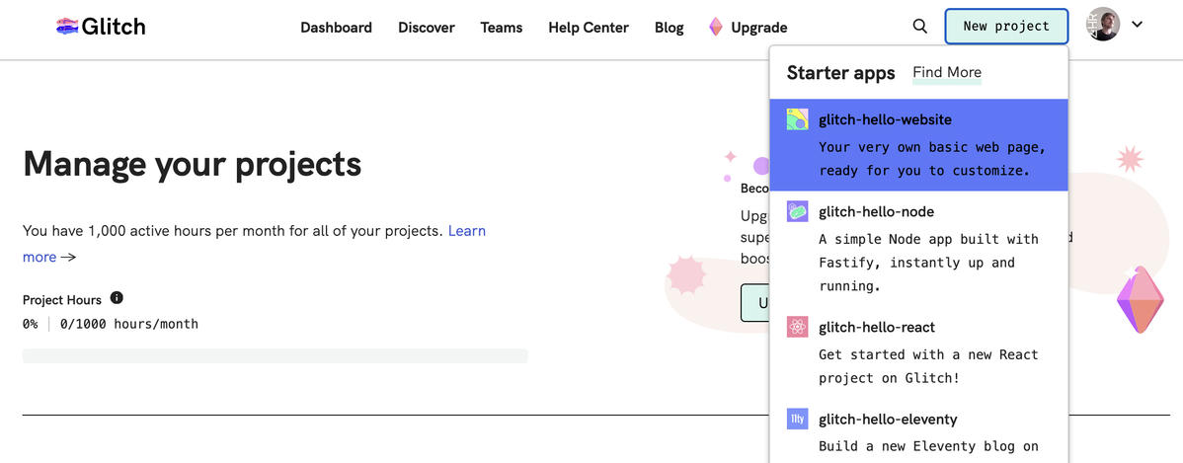
Task: Click the glitch-hello-eleventy 11ty icon
Action: pos(798,419)
